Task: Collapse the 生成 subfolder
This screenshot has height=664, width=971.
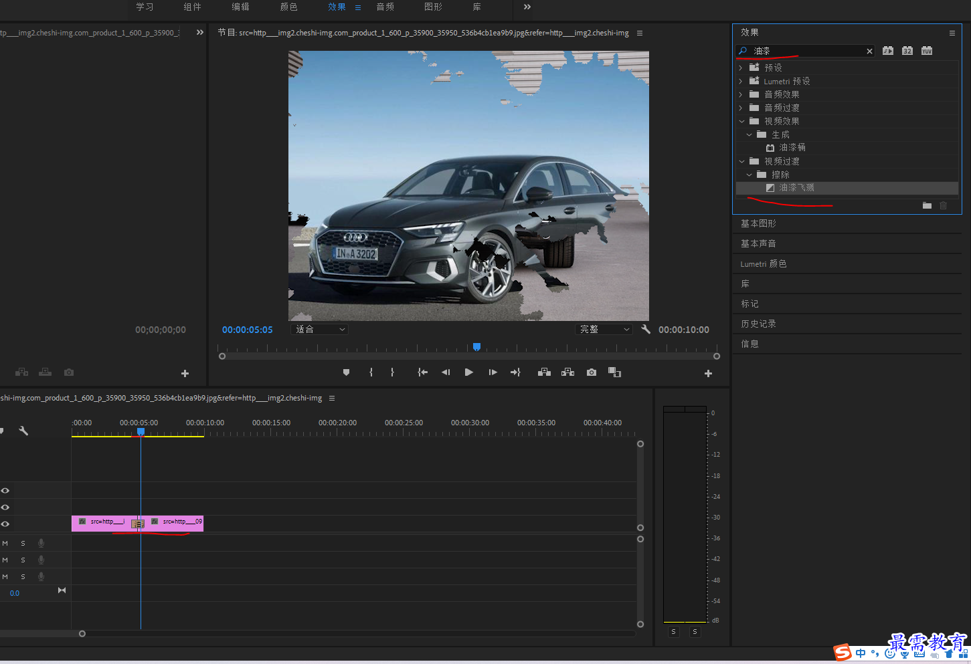Action: (x=749, y=134)
